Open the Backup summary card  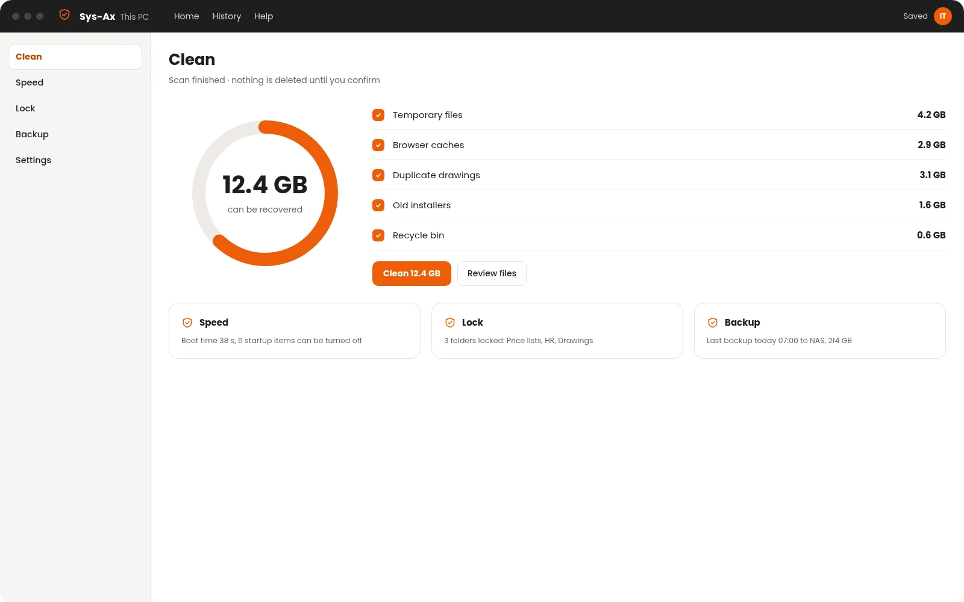(x=820, y=330)
